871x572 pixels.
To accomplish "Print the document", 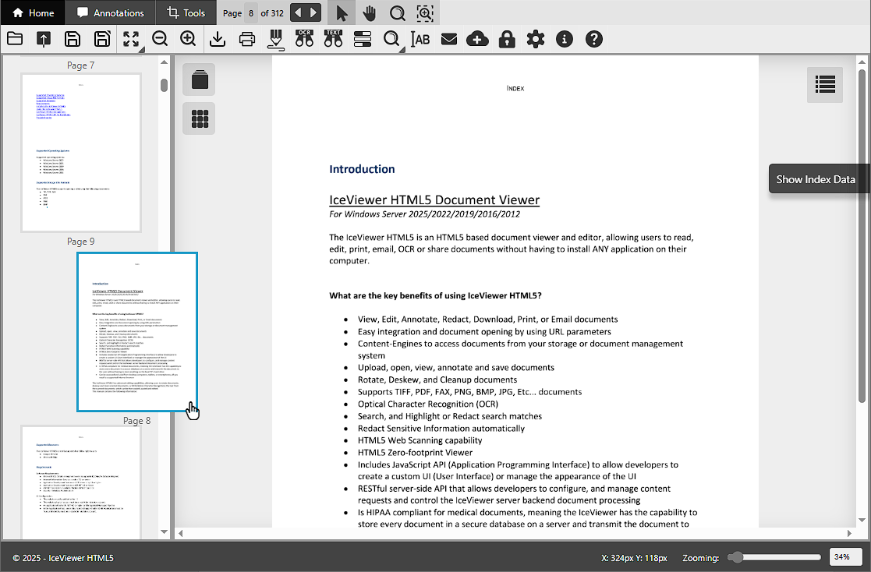I will pos(246,39).
